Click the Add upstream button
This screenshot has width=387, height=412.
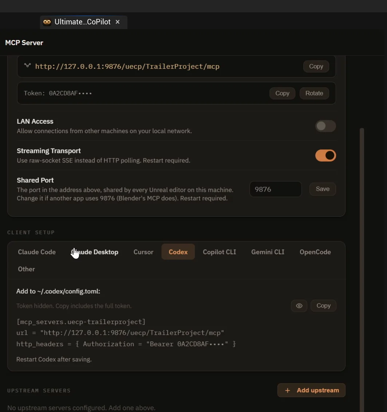point(311,391)
